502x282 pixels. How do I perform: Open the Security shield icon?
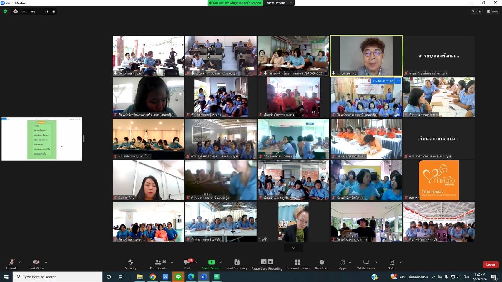131,262
